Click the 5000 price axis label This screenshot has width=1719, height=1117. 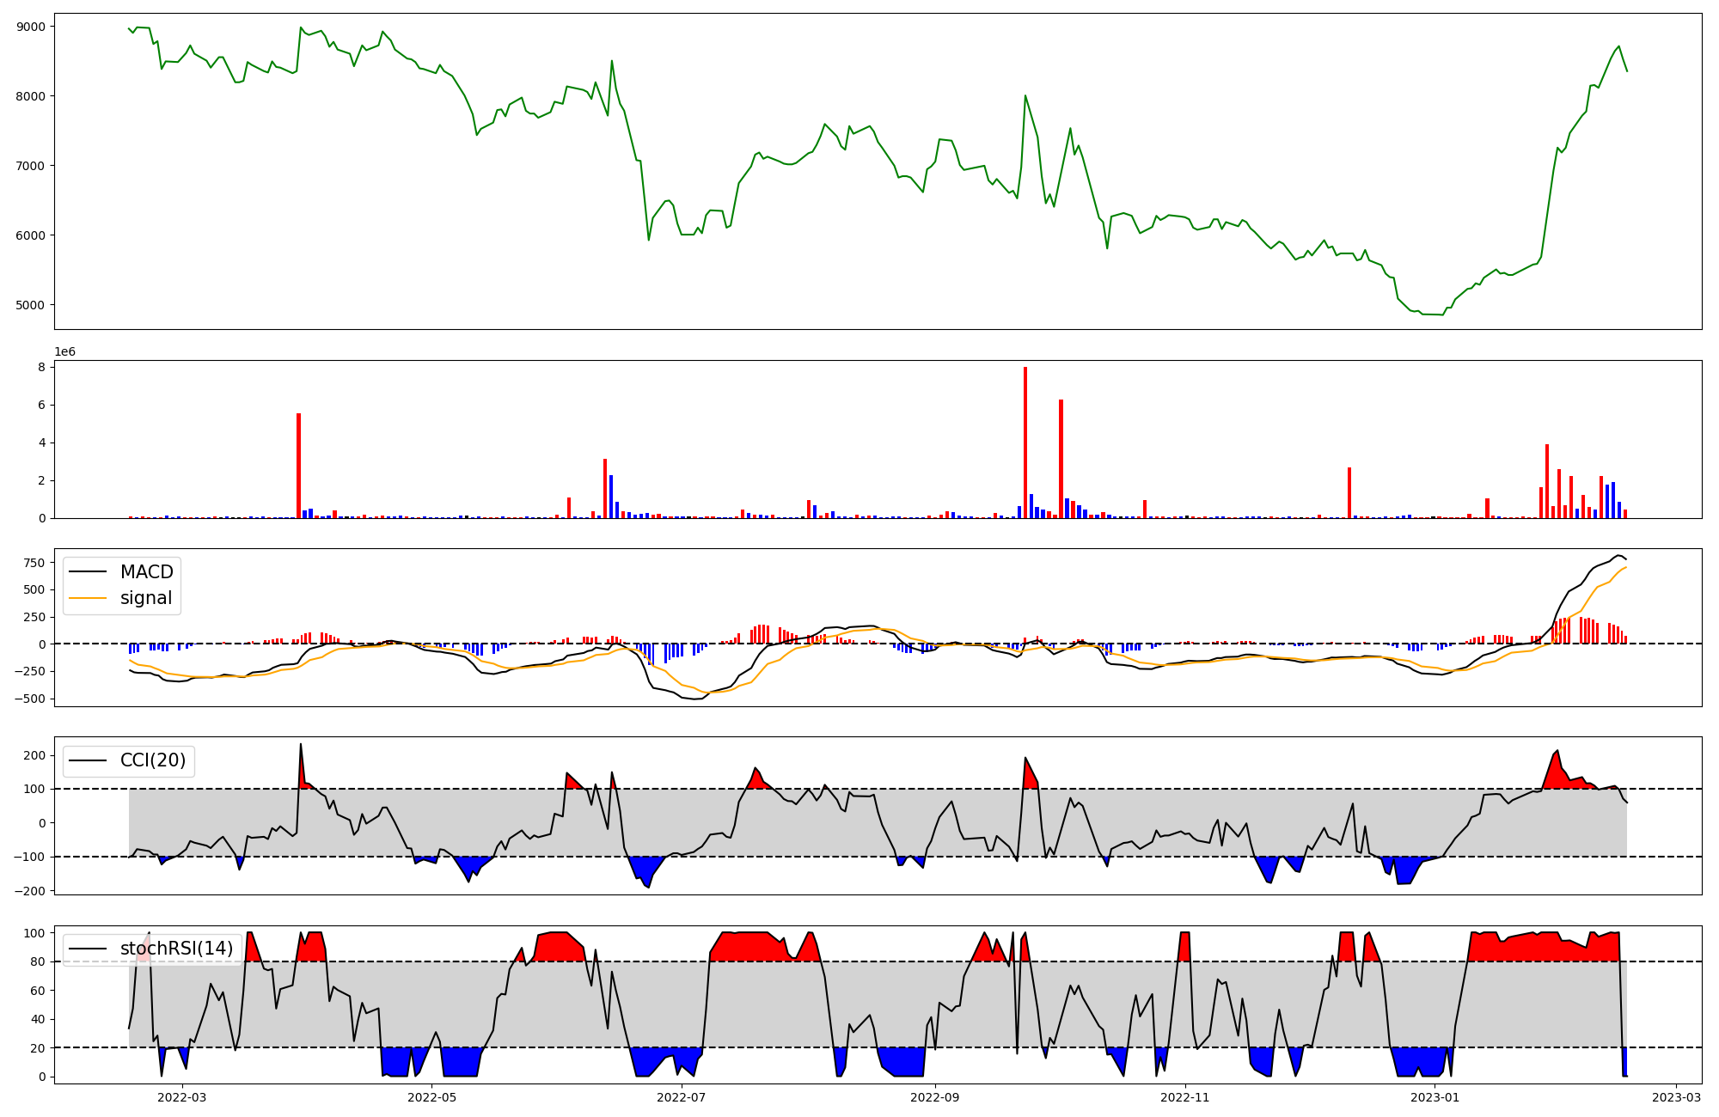pos(31,305)
